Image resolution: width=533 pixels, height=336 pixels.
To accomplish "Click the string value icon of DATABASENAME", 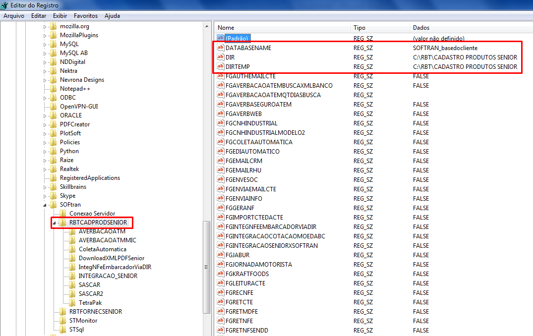I will coord(221,48).
